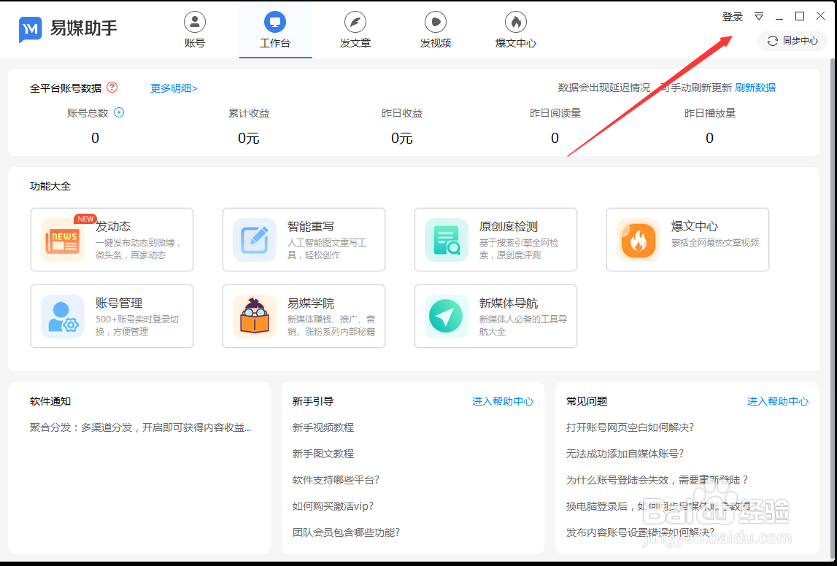Open the triangle dropdown menu next to 登录
This screenshot has height=566, width=837.
point(758,17)
